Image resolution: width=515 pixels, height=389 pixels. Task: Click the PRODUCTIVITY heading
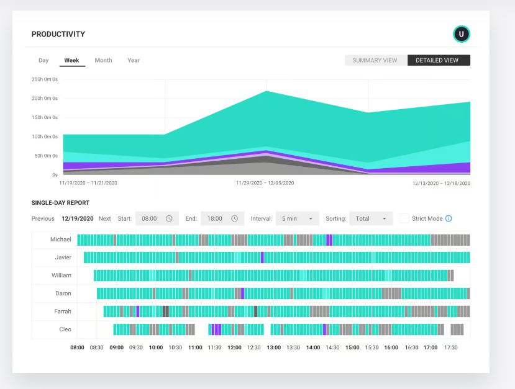click(x=58, y=34)
